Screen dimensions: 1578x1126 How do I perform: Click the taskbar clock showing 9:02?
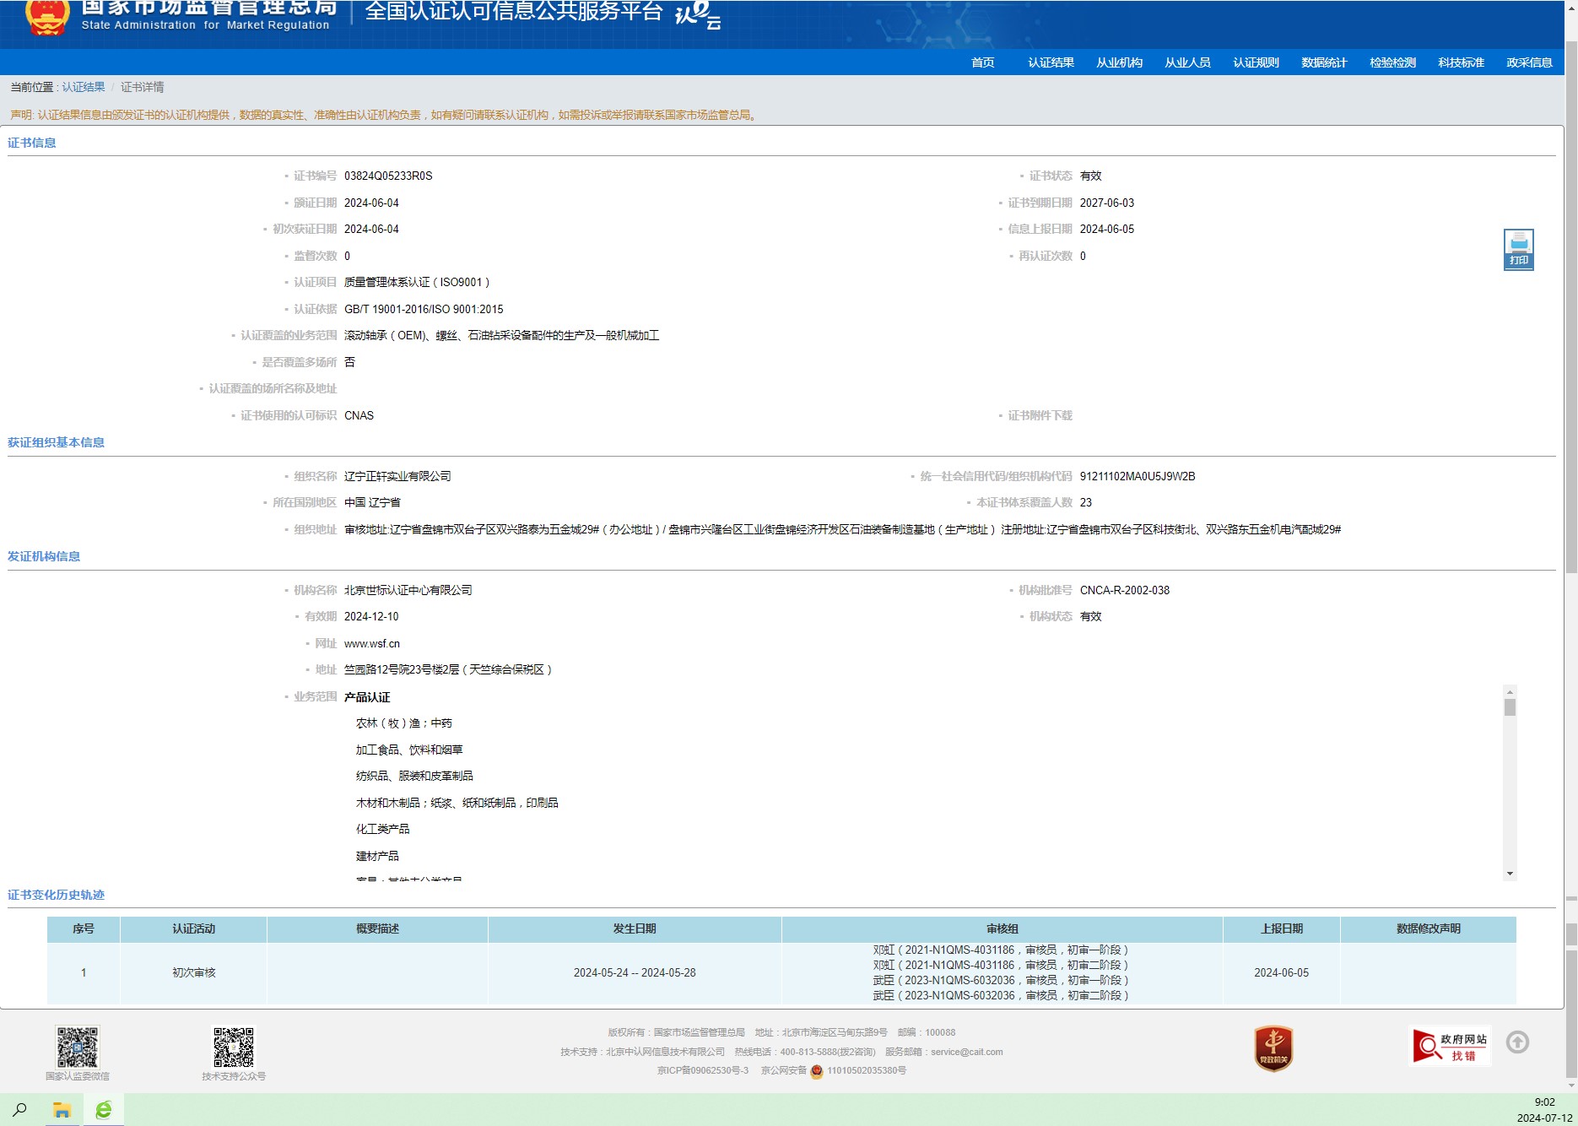pos(1544,1102)
